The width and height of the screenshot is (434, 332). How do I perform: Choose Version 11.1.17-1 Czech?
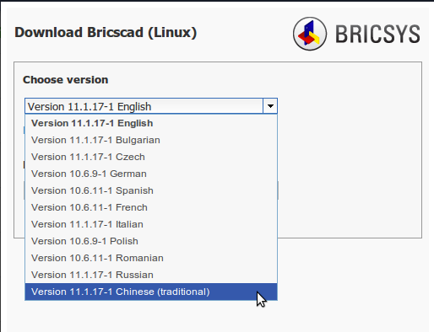click(x=151, y=157)
